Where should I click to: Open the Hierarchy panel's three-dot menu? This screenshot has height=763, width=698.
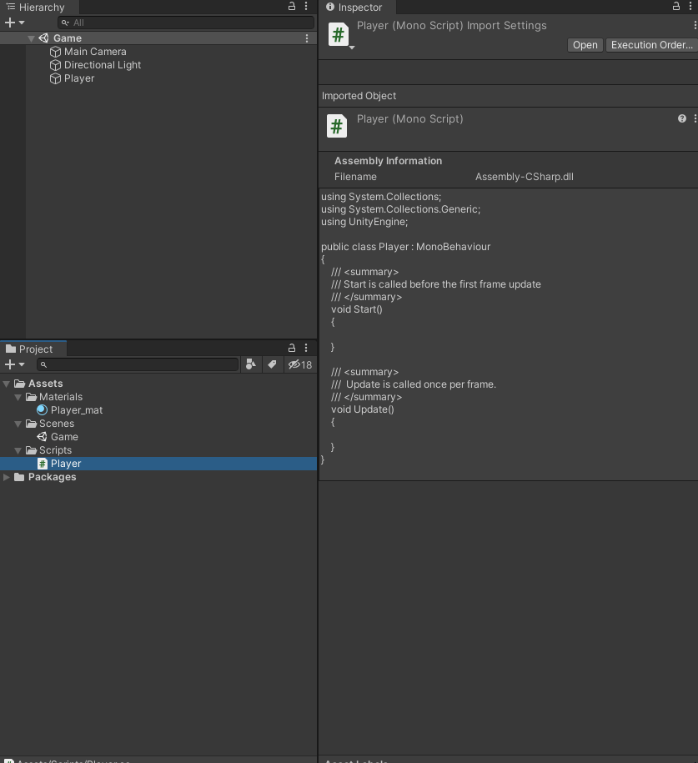pos(306,7)
